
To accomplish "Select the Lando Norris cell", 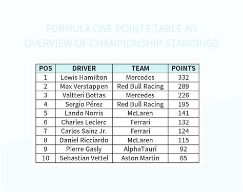I will click(x=84, y=113).
